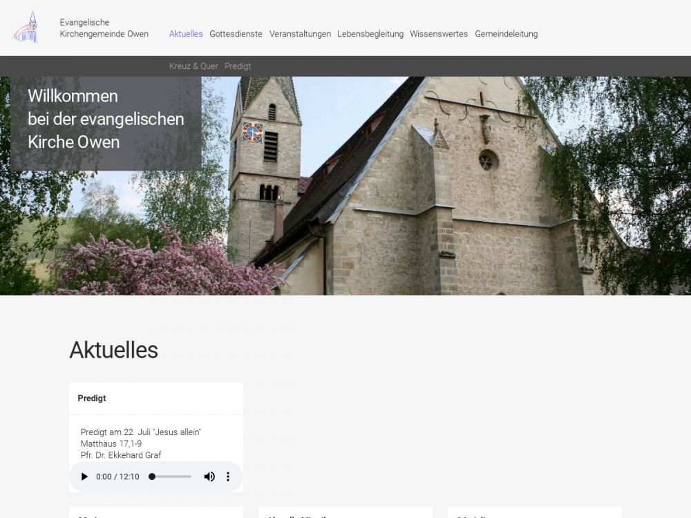Open the Aktuelles navigation menu

(x=186, y=34)
